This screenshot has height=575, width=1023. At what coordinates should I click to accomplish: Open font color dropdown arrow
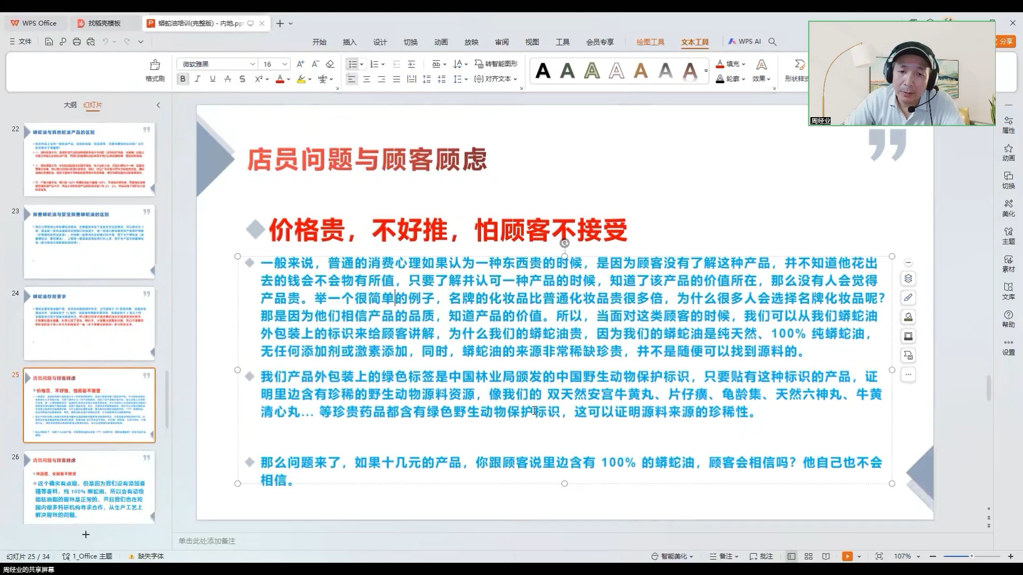[x=289, y=79]
